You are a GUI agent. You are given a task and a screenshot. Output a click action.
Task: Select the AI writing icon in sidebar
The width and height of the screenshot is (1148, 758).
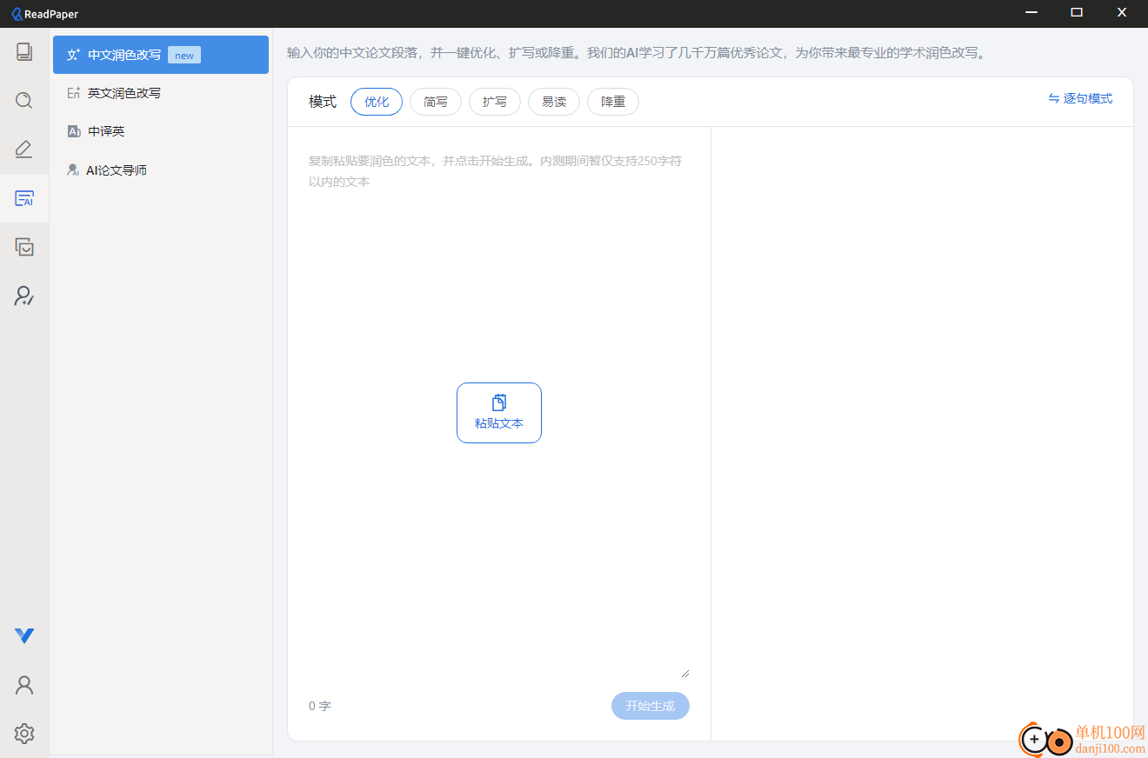click(24, 198)
